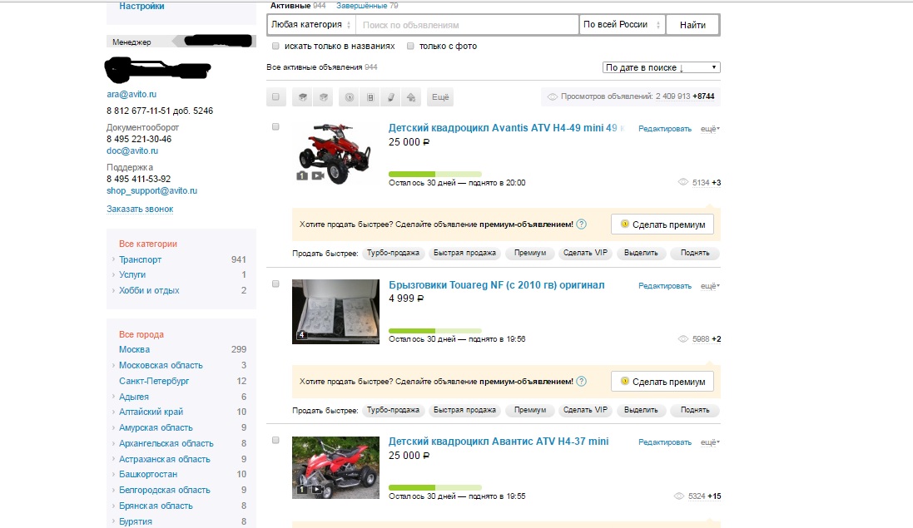Click the days-remaining progress bar of the Touareg listing
The width and height of the screenshot is (913, 528).
click(435, 331)
